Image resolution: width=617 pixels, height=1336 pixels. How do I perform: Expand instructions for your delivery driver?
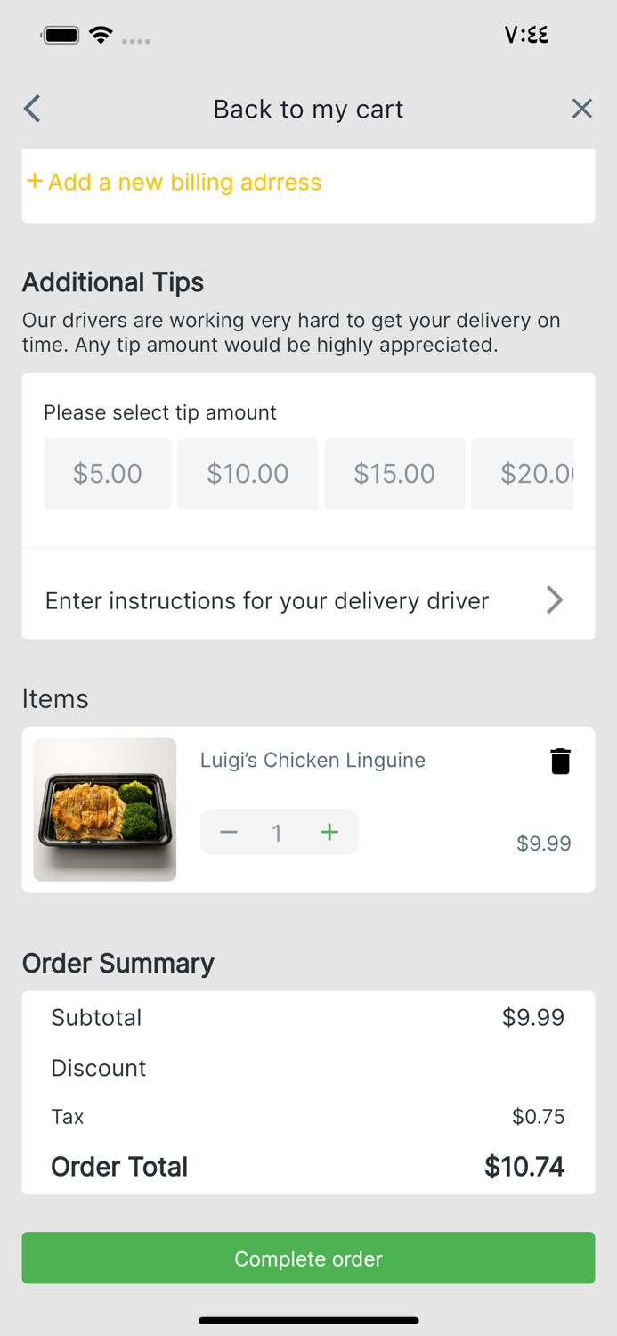coord(267,600)
